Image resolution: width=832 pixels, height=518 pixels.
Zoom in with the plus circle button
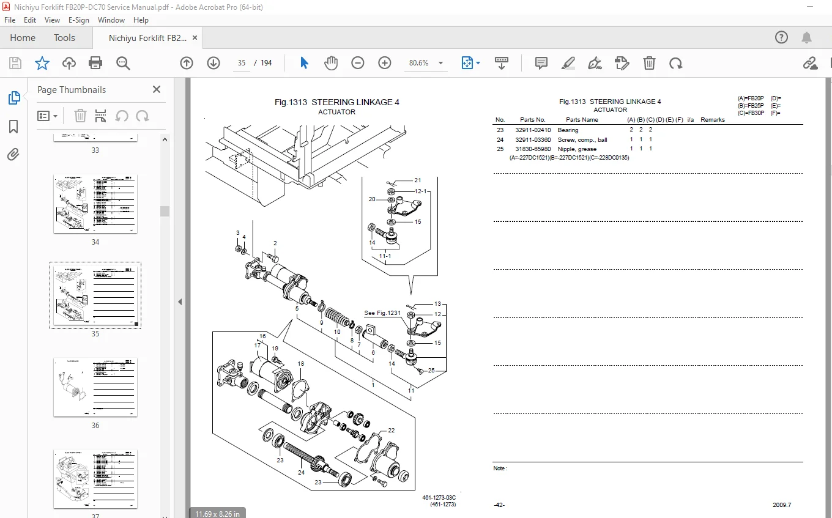[385, 63]
